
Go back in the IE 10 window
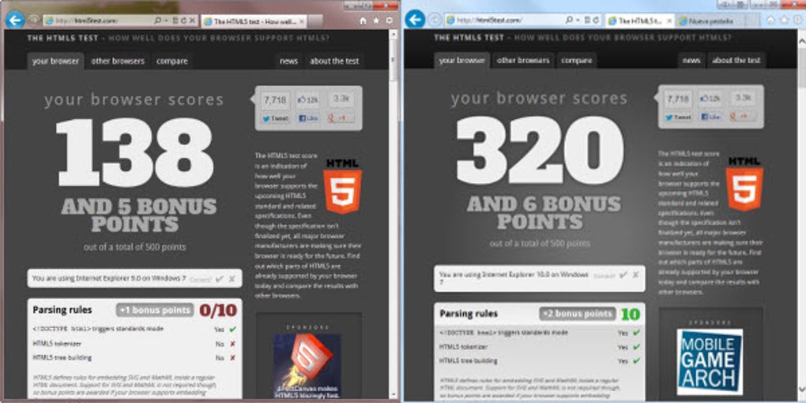[415, 20]
